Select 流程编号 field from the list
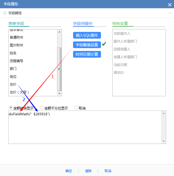 click(x=16, y=61)
